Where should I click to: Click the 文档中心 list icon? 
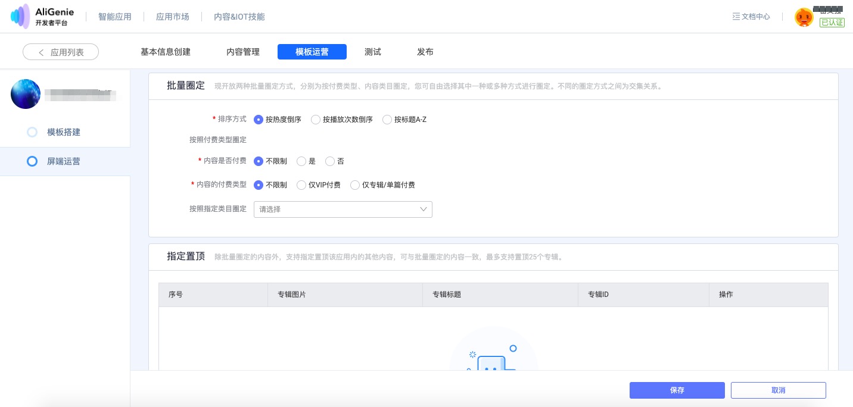click(736, 17)
